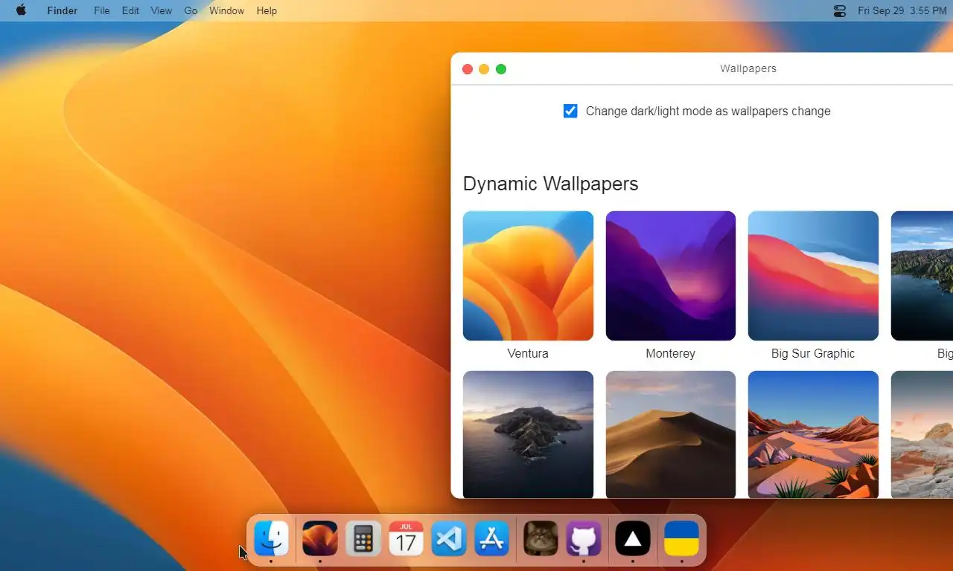Pick the pale rock landscape wallpaper
953x571 pixels.
coord(922,434)
